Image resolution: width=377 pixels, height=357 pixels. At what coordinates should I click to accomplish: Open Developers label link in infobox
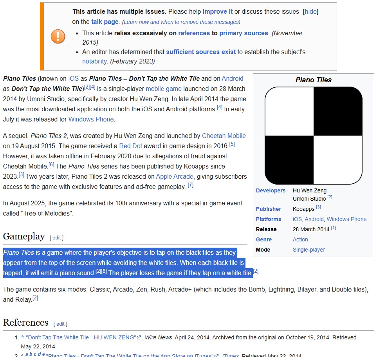(271, 190)
